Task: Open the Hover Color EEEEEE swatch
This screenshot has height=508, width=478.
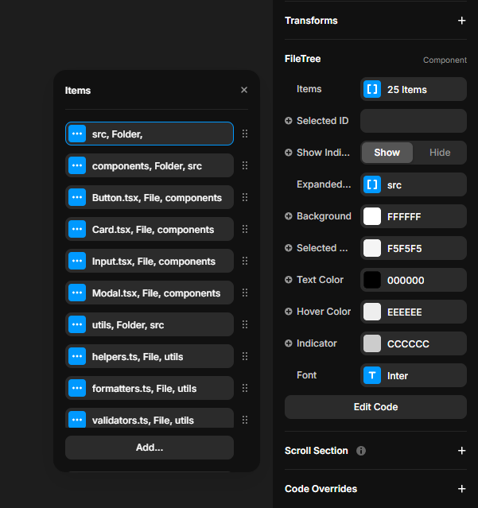Action: [x=372, y=312]
